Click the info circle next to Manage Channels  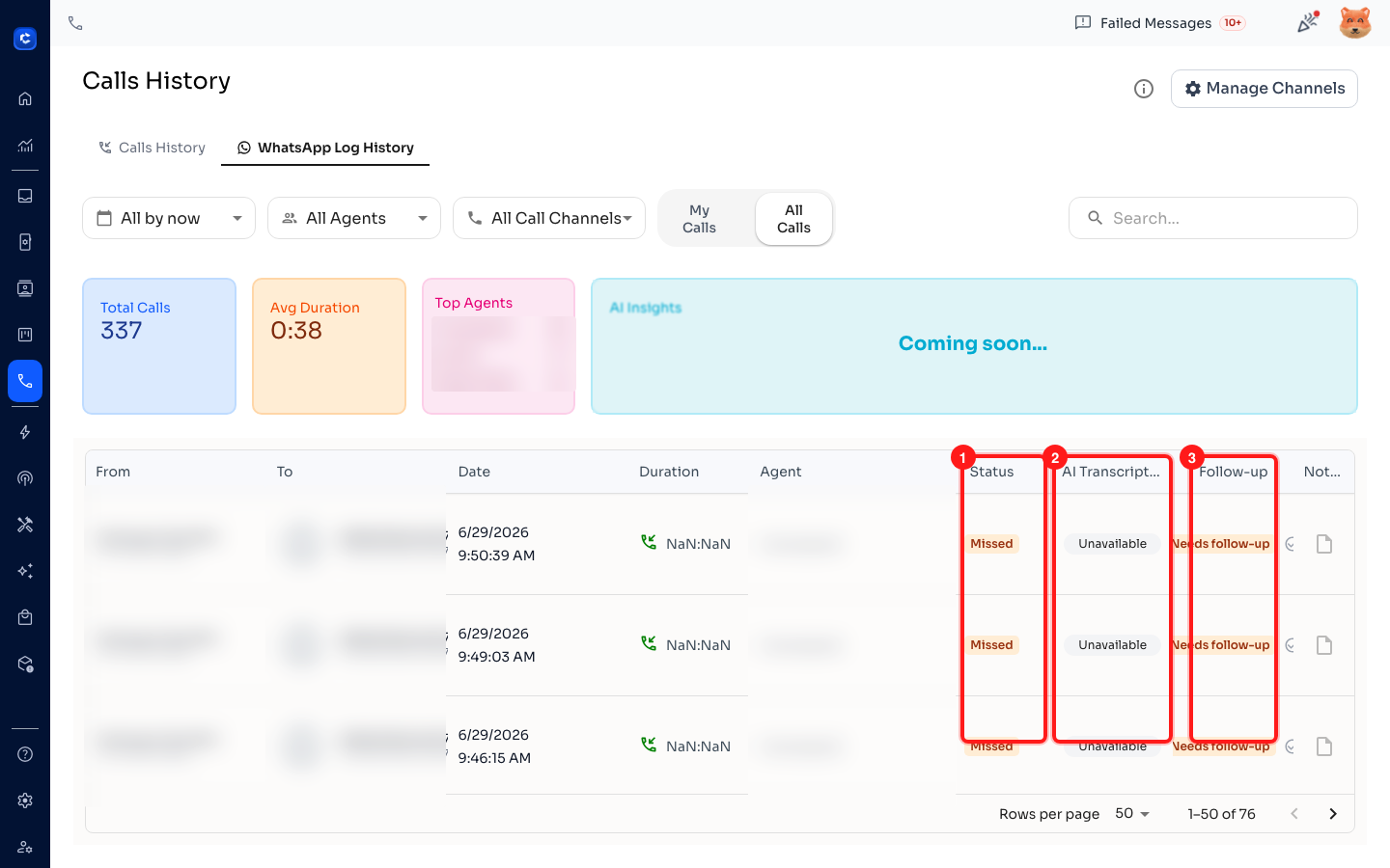coord(1144,89)
